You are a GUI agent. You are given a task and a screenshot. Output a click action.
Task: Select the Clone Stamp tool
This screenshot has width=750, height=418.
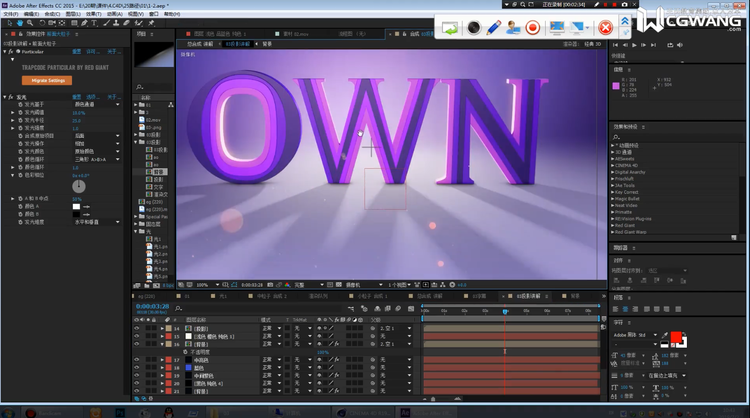pos(116,23)
